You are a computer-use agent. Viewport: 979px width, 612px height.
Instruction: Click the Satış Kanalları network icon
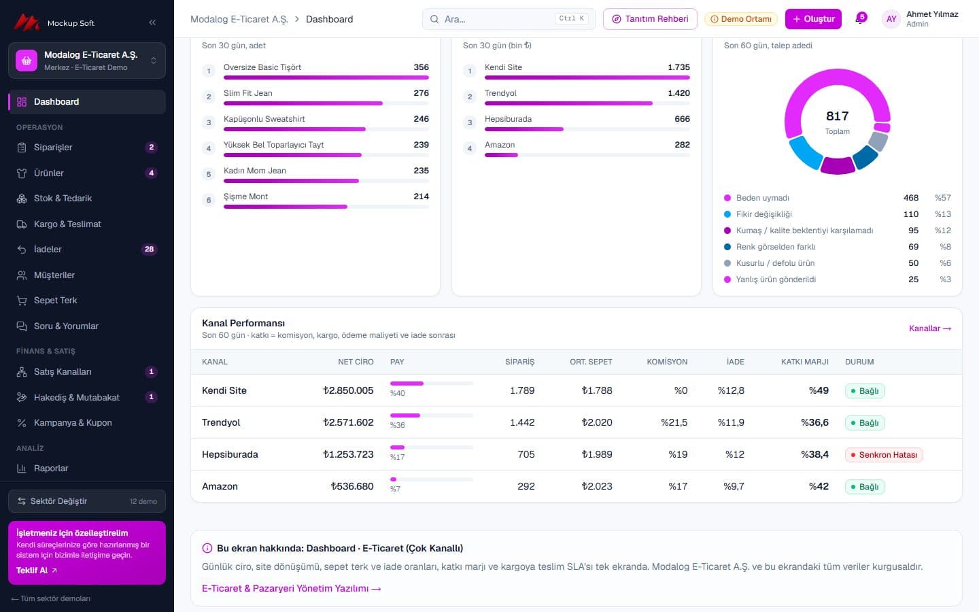pos(22,372)
